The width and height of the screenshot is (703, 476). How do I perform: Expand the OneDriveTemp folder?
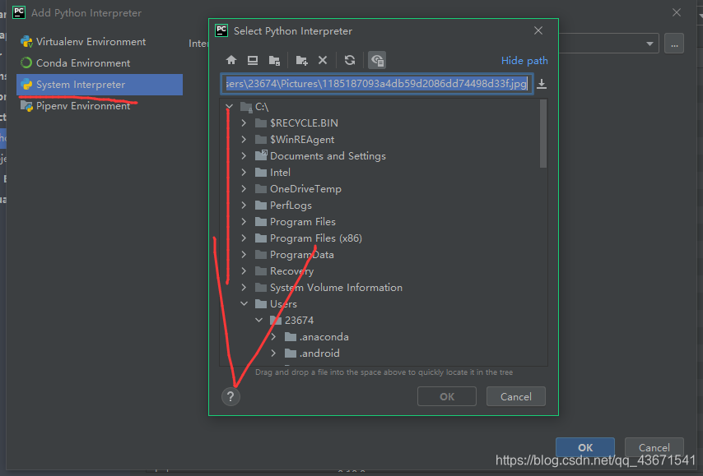coord(244,188)
